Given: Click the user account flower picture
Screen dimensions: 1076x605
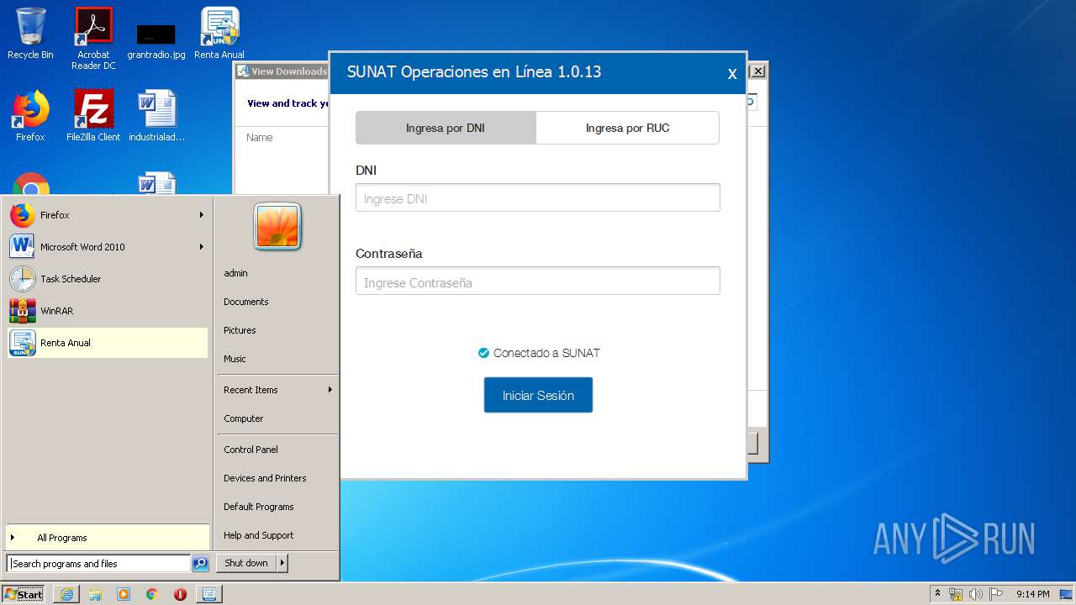Looking at the screenshot, I should pos(277,227).
